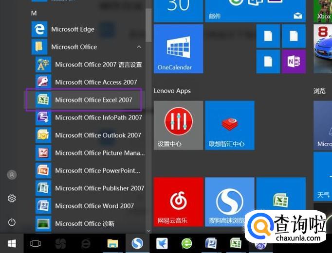This screenshot has width=332, height=253.
Task: Click 'Microsoft Office Outlook 2007' text label
Action: click(98, 135)
